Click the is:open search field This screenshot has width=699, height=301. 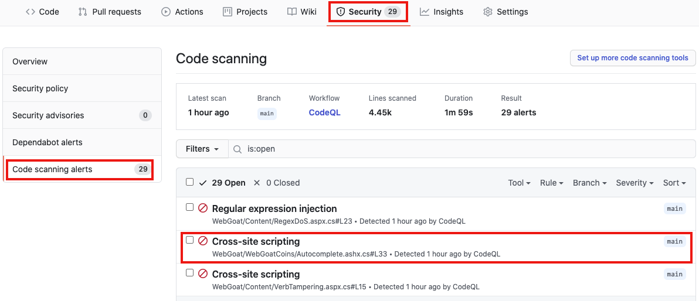pyautogui.click(x=462, y=149)
